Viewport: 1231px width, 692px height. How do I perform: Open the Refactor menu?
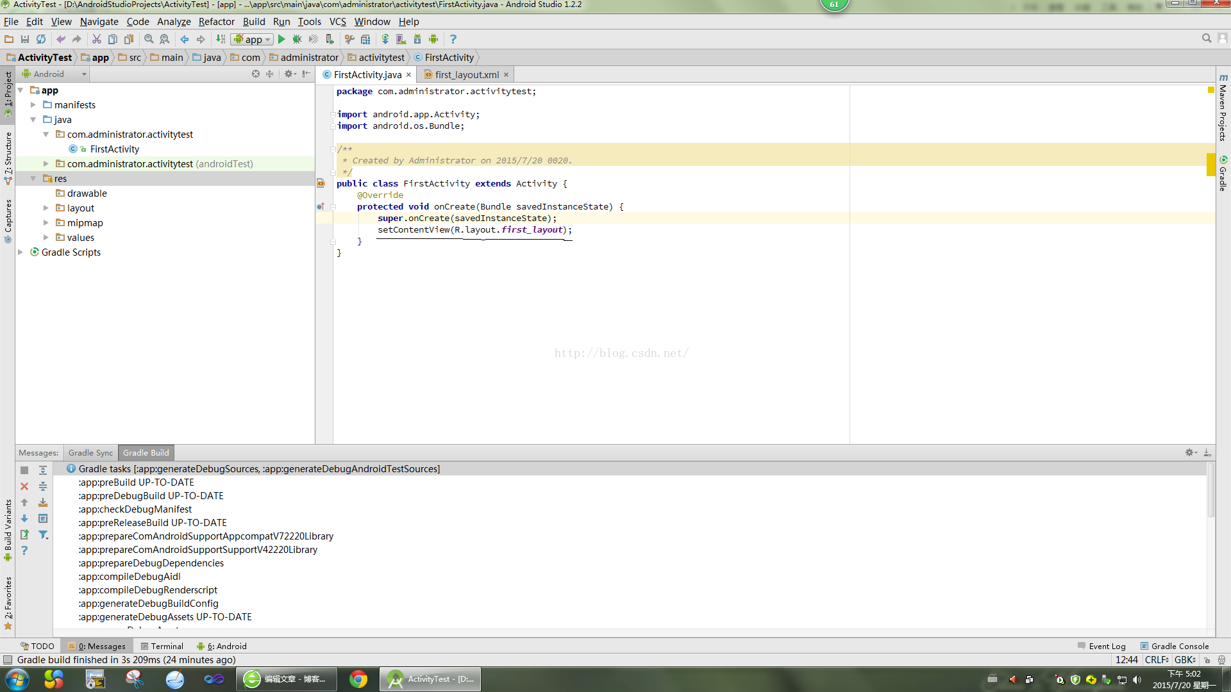(217, 21)
